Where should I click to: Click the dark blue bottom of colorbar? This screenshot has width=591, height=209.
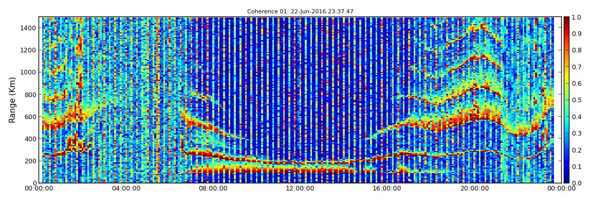pos(566,178)
